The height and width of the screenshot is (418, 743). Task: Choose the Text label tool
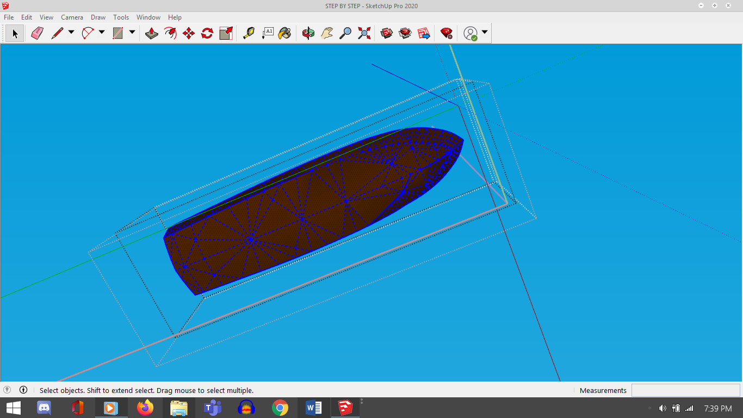(267, 34)
